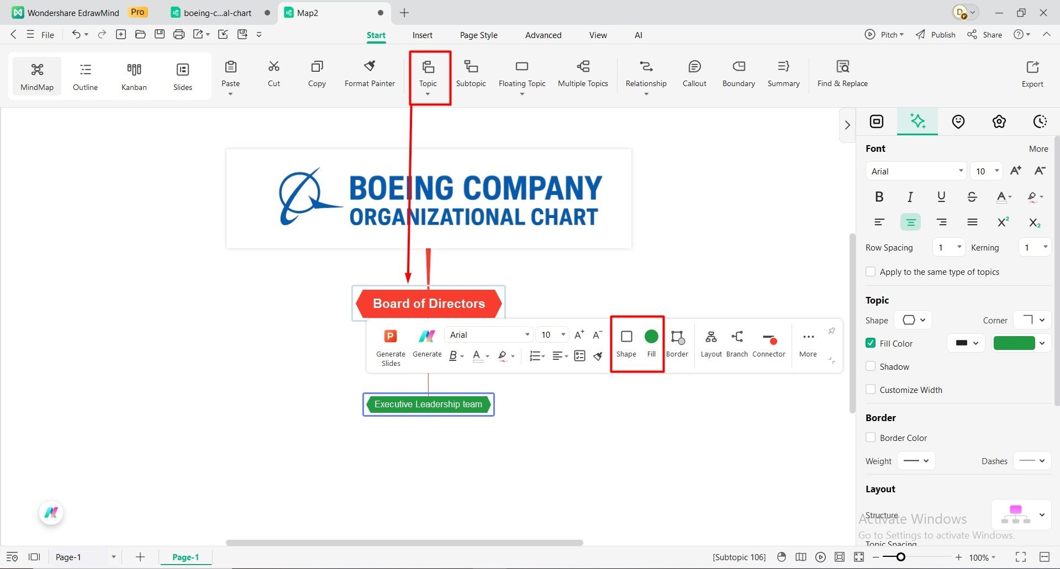Open the Row Spacing dropdown

948,247
